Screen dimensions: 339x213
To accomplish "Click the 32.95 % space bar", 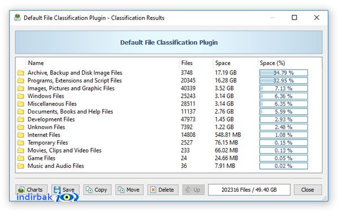I will (284, 80).
